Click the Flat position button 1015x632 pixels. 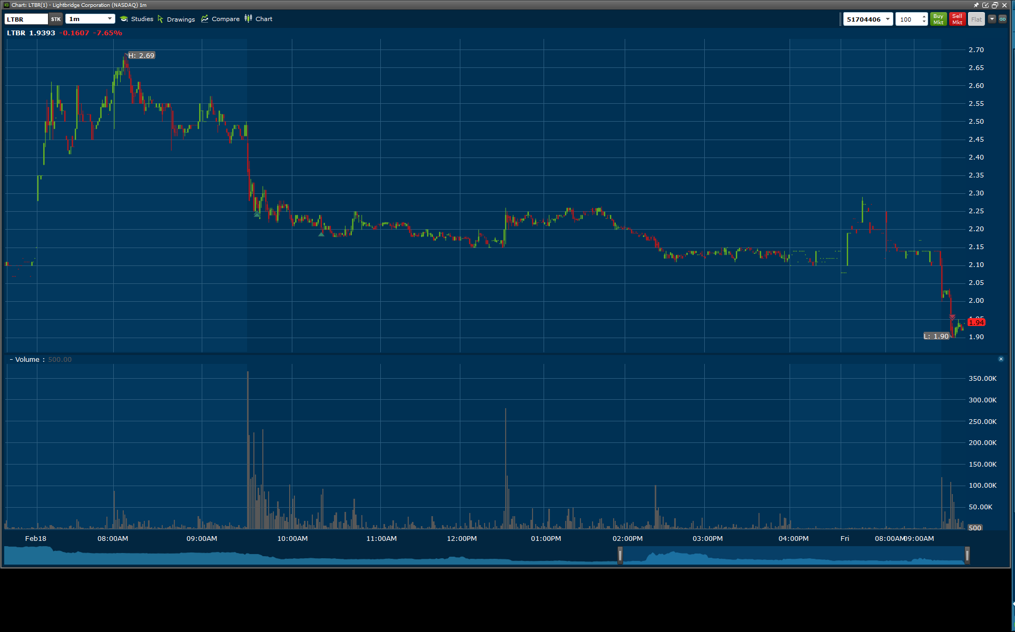(976, 19)
